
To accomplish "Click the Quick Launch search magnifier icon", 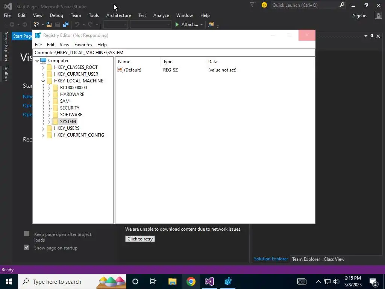I will click(342, 5).
